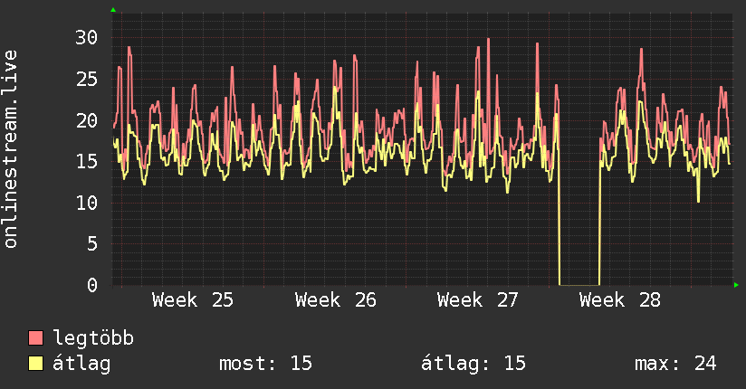Click the 10 y-axis tick label
The height and width of the screenshot is (389, 746).
pos(87,203)
